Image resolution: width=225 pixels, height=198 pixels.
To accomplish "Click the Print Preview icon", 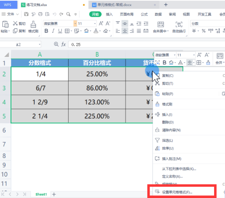I will coord(47,14).
